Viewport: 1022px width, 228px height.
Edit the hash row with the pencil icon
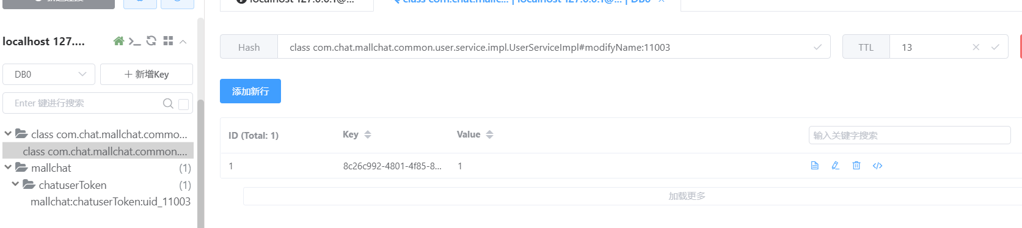[835, 166]
